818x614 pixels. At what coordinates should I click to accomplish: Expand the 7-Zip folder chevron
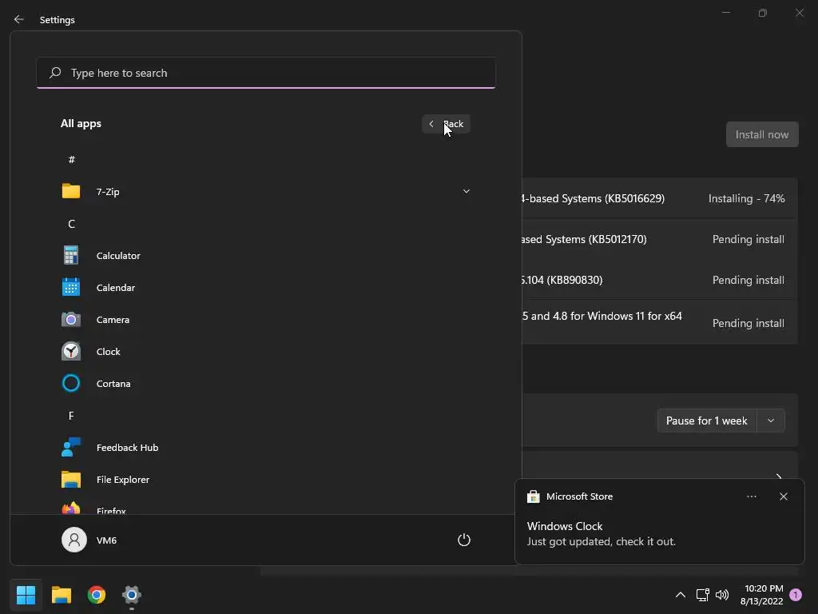point(467,191)
